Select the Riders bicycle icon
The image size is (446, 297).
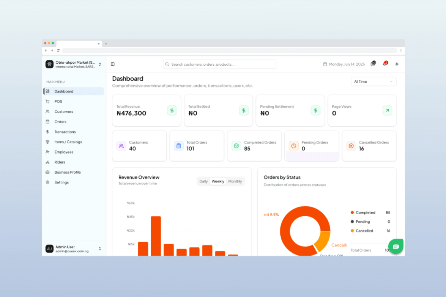48,162
